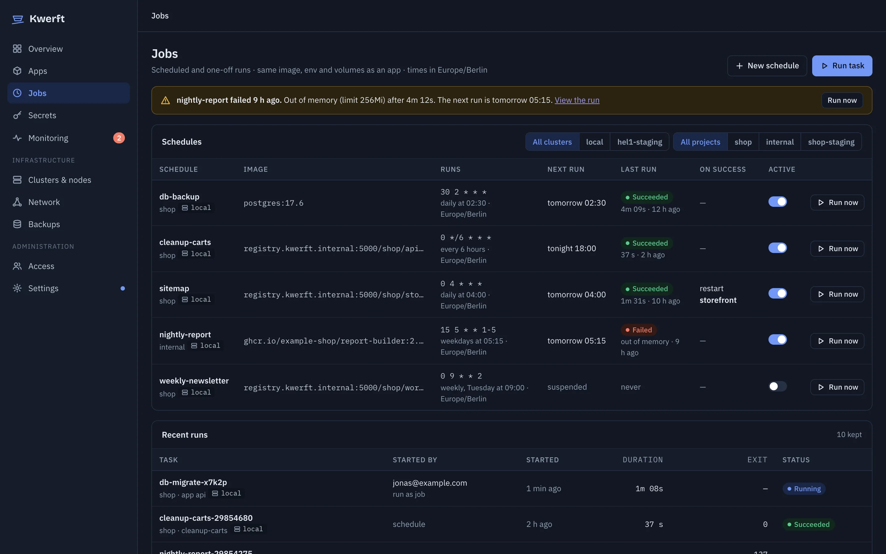Click the Run task button

coord(842,66)
